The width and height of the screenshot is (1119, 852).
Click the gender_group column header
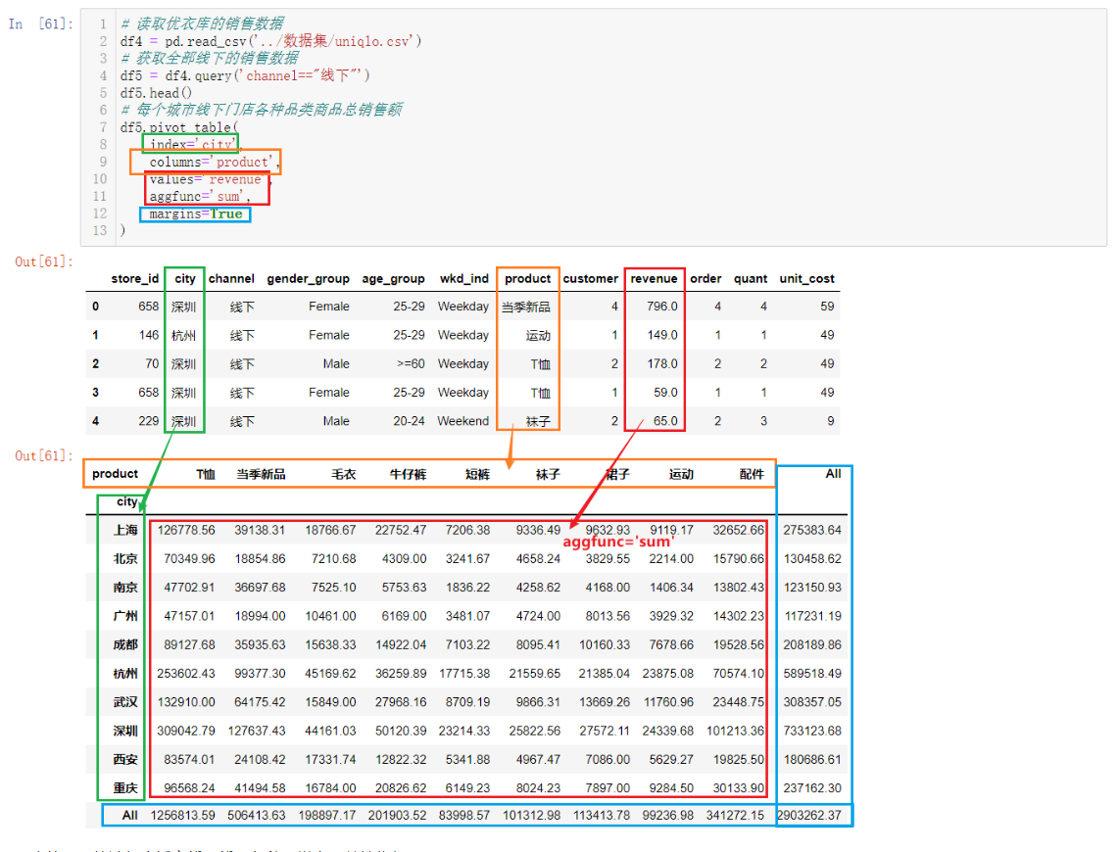click(309, 279)
